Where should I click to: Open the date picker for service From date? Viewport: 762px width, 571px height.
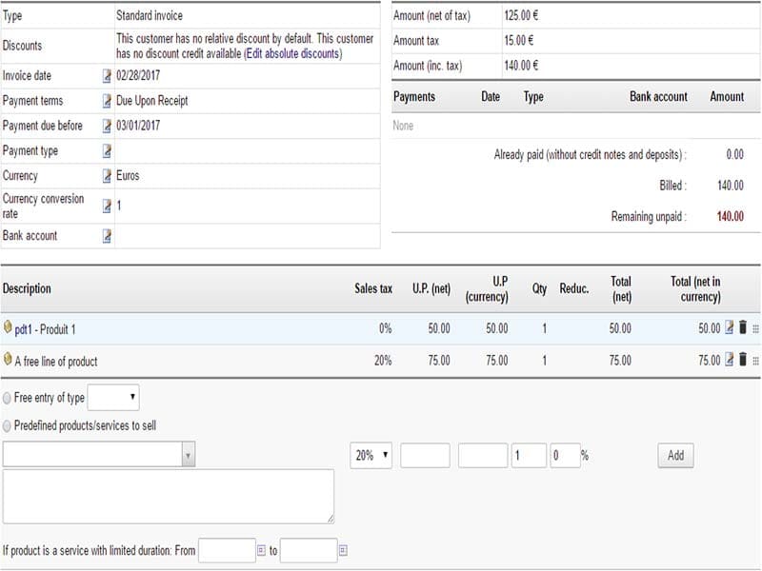tap(262, 550)
